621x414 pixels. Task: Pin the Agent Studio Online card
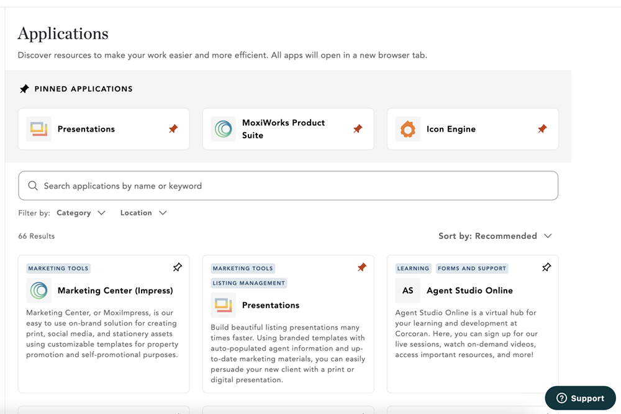click(x=546, y=267)
